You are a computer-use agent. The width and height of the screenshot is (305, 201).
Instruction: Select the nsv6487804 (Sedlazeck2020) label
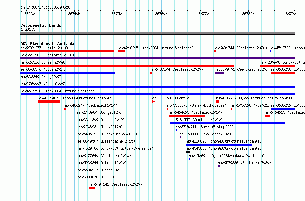(176, 69)
